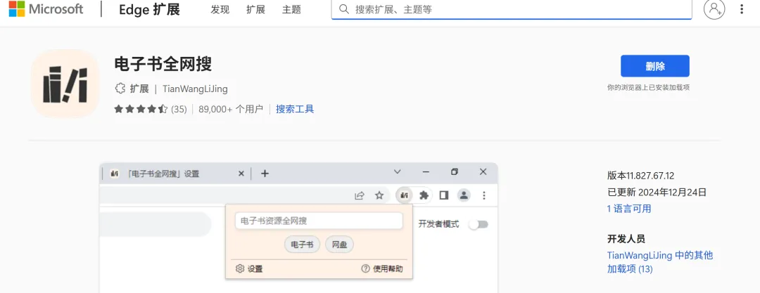Click the 电子书 button in popup

302,245
